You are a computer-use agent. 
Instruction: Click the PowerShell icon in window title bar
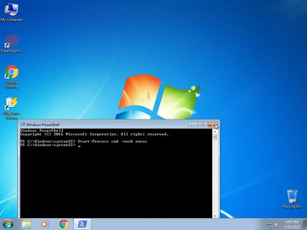tap(23, 125)
